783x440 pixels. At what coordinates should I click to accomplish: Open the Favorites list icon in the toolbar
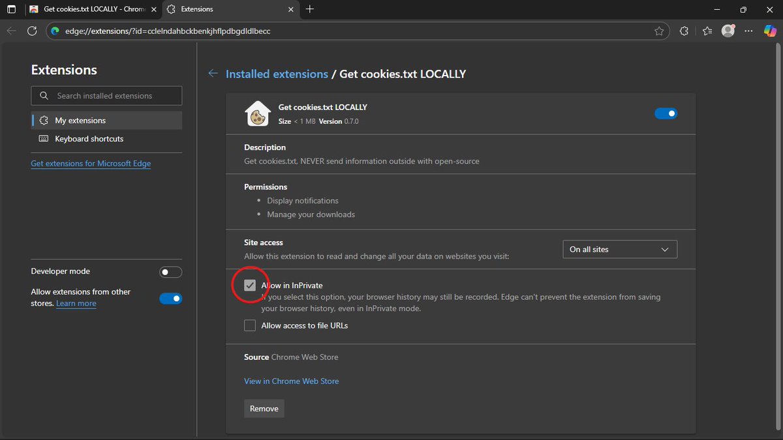tap(708, 31)
